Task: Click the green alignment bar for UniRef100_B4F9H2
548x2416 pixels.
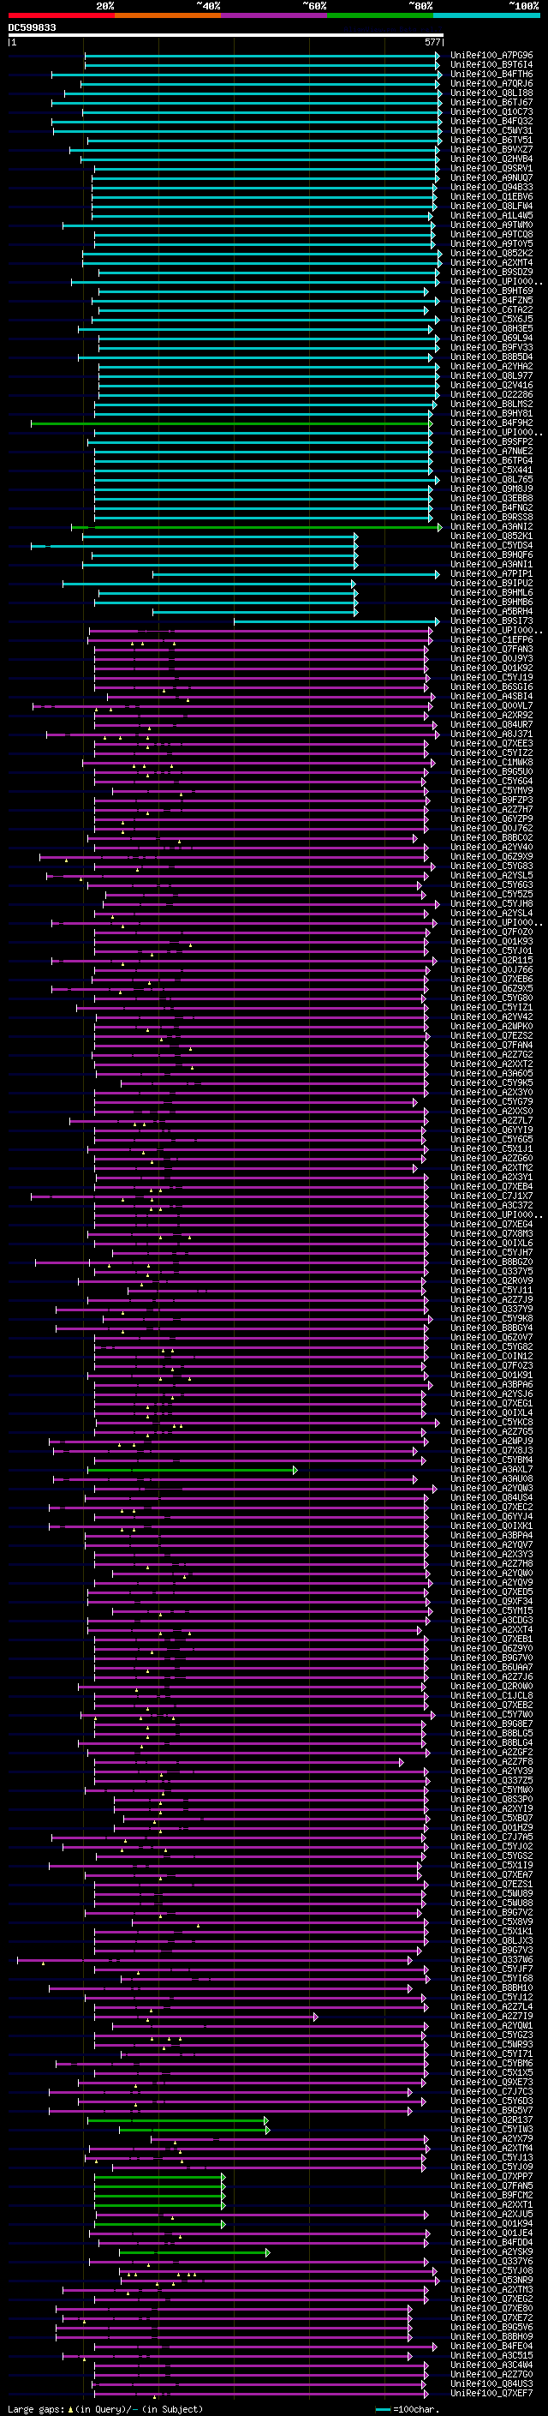Action: click(231, 423)
